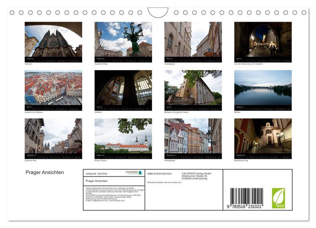Click the 'Moldau' caption

point(237,112)
